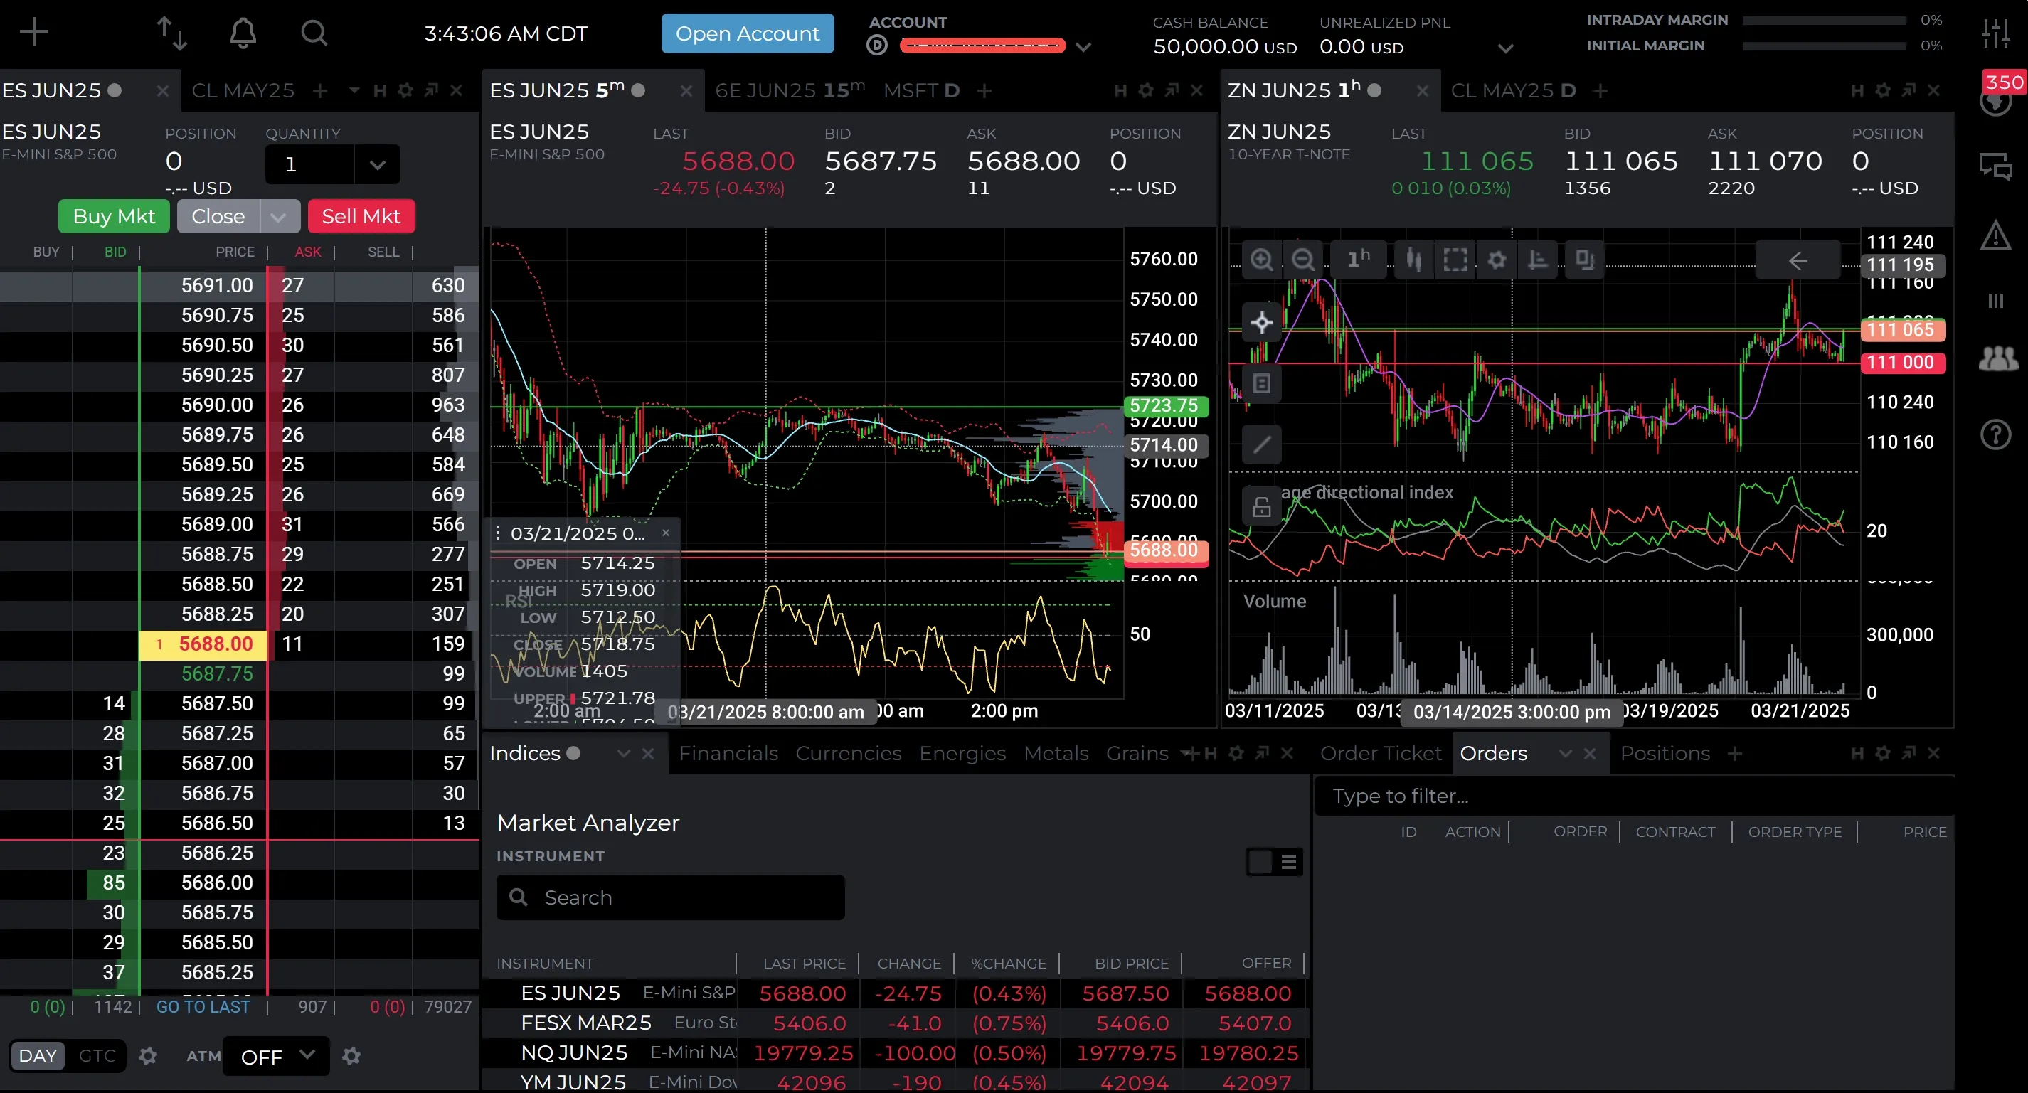The width and height of the screenshot is (2028, 1093).
Task: Activate the crosshair cursor tool
Action: [x=1261, y=322]
